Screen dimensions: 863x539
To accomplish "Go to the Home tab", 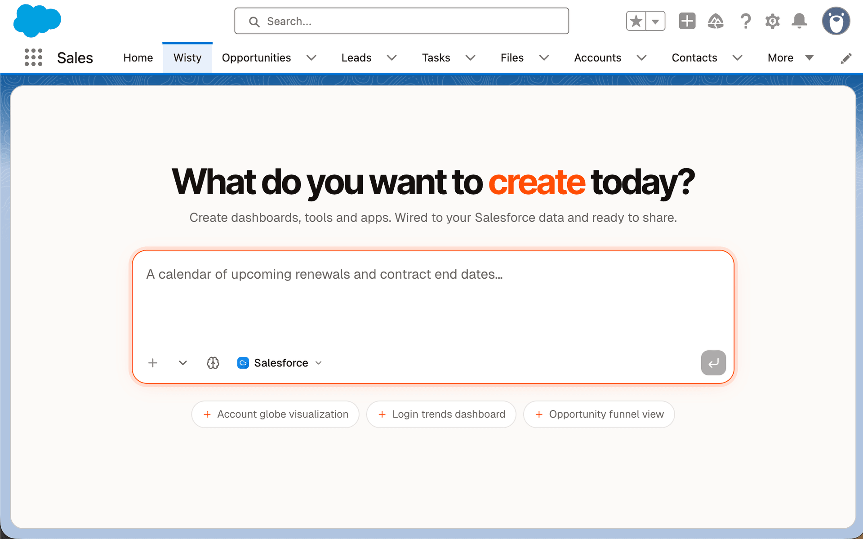I will (x=138, y=58).
